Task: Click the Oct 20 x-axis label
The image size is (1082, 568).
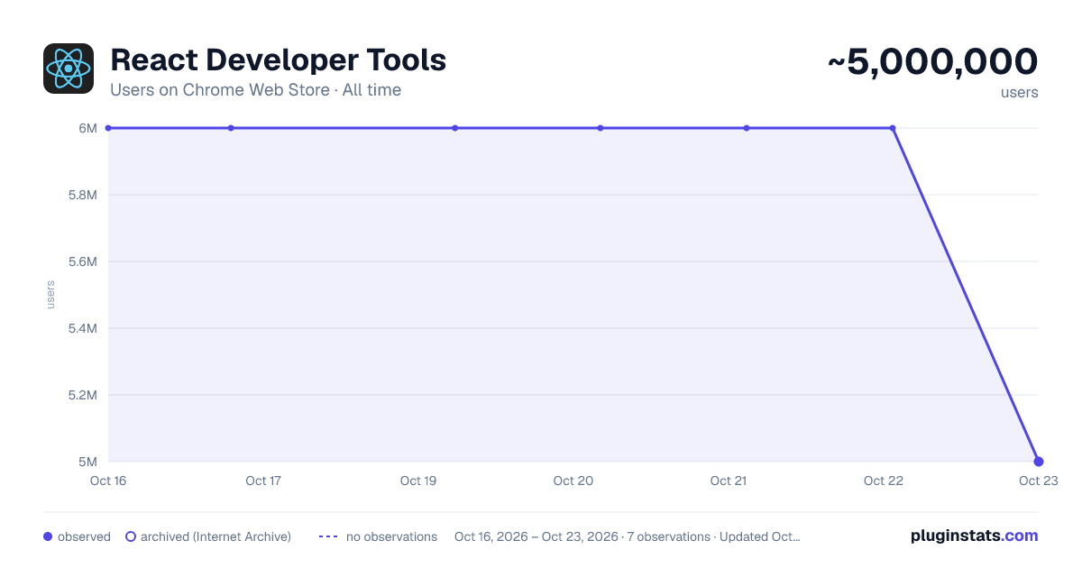Action: pyautogui.click(x=573, y=481)
